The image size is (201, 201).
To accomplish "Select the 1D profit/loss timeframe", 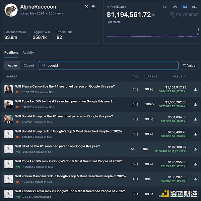I will pyautogui.click(x=165, y=7).
